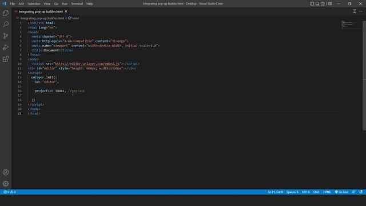The image size is (366, 206).
Task: Click UTF-8 encoding status item
Action: (x=305, y=192)
